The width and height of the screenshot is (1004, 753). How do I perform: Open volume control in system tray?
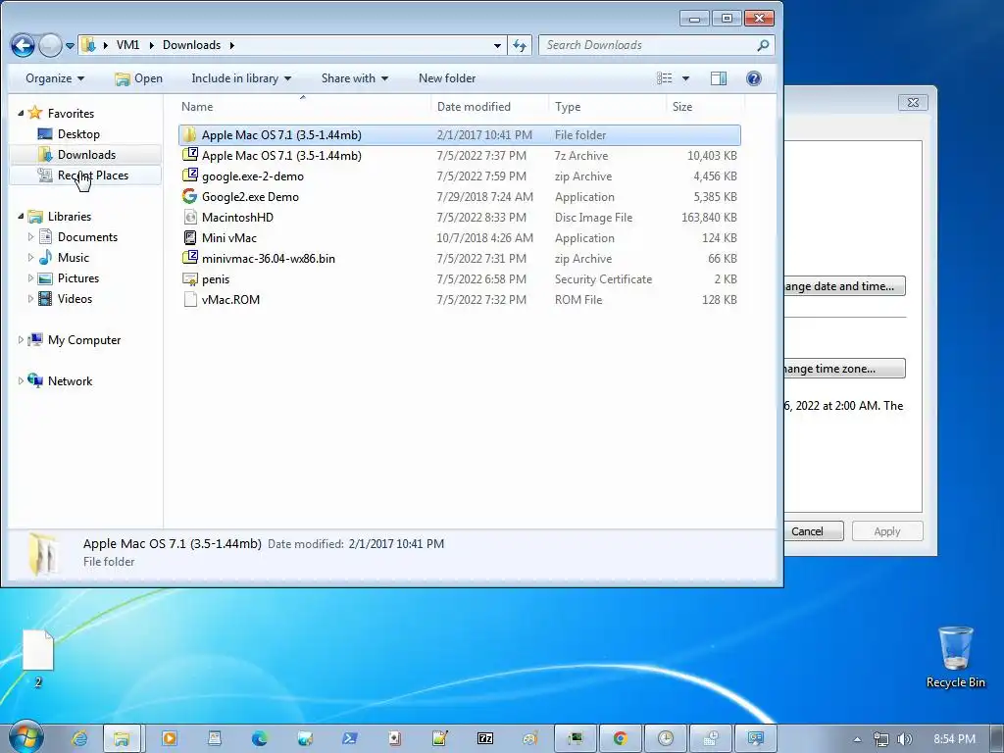[x=904, y=739]
